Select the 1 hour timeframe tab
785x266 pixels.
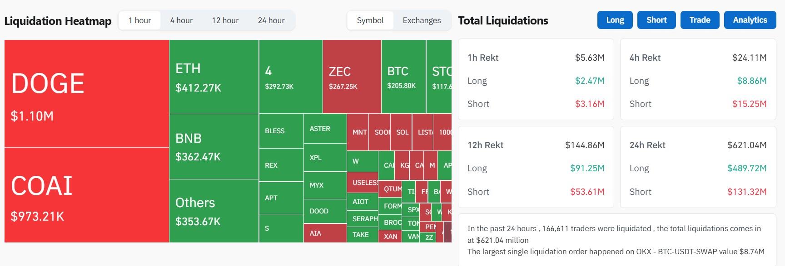(x=140, y=20)
